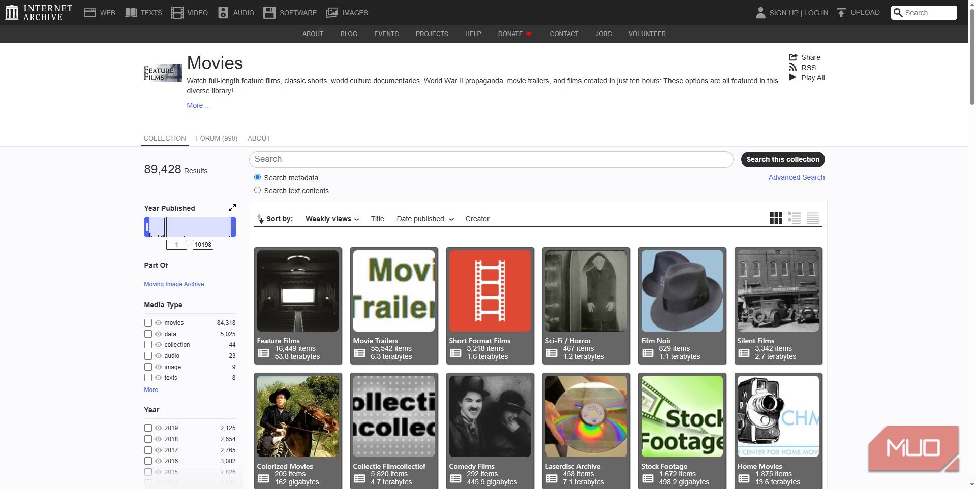Click the RSS feed icon
This screenshot has height=489, width=976.
(x=792, y=67)
